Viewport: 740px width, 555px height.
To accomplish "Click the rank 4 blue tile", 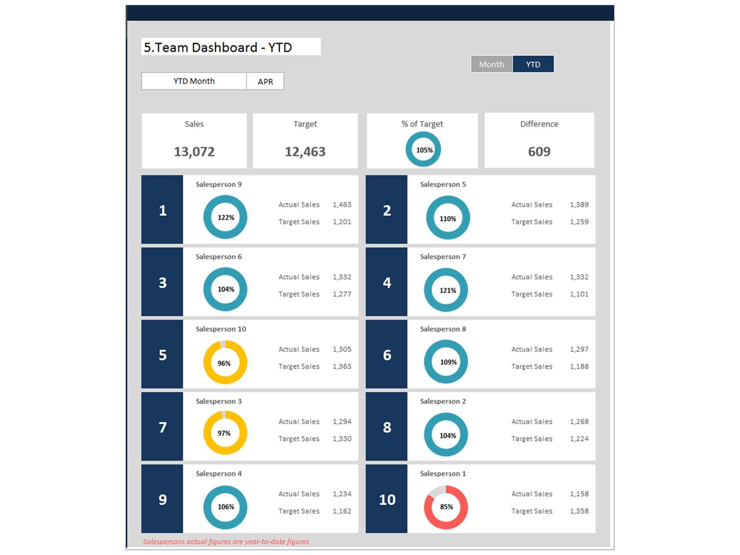I will click(387, 282).
